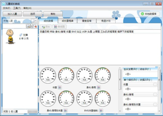
Task: Click the 上臂围 column header
Action: [96, 32]
